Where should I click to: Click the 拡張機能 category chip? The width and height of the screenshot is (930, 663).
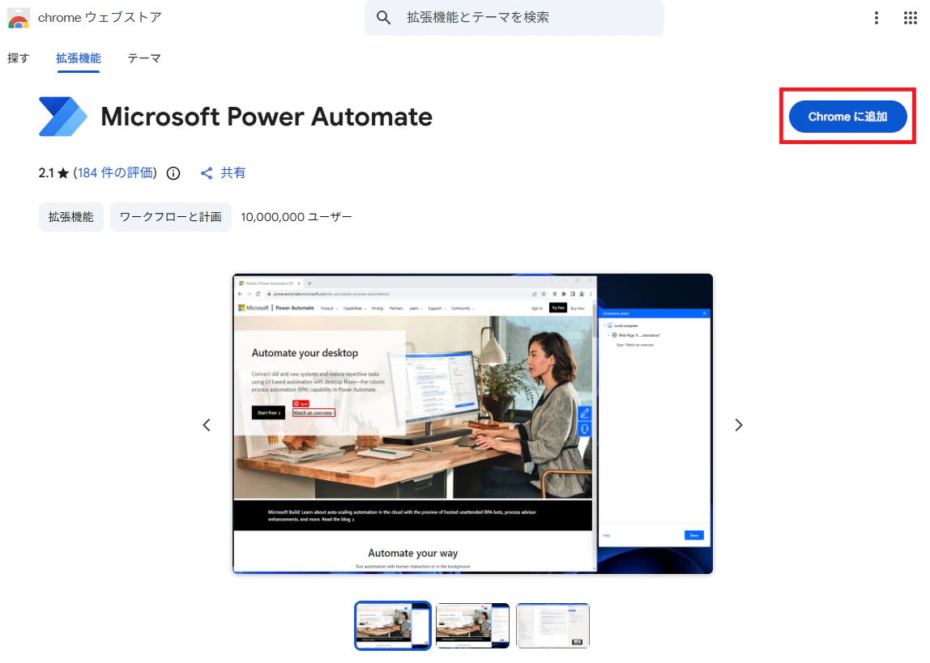tap(70, 217)
